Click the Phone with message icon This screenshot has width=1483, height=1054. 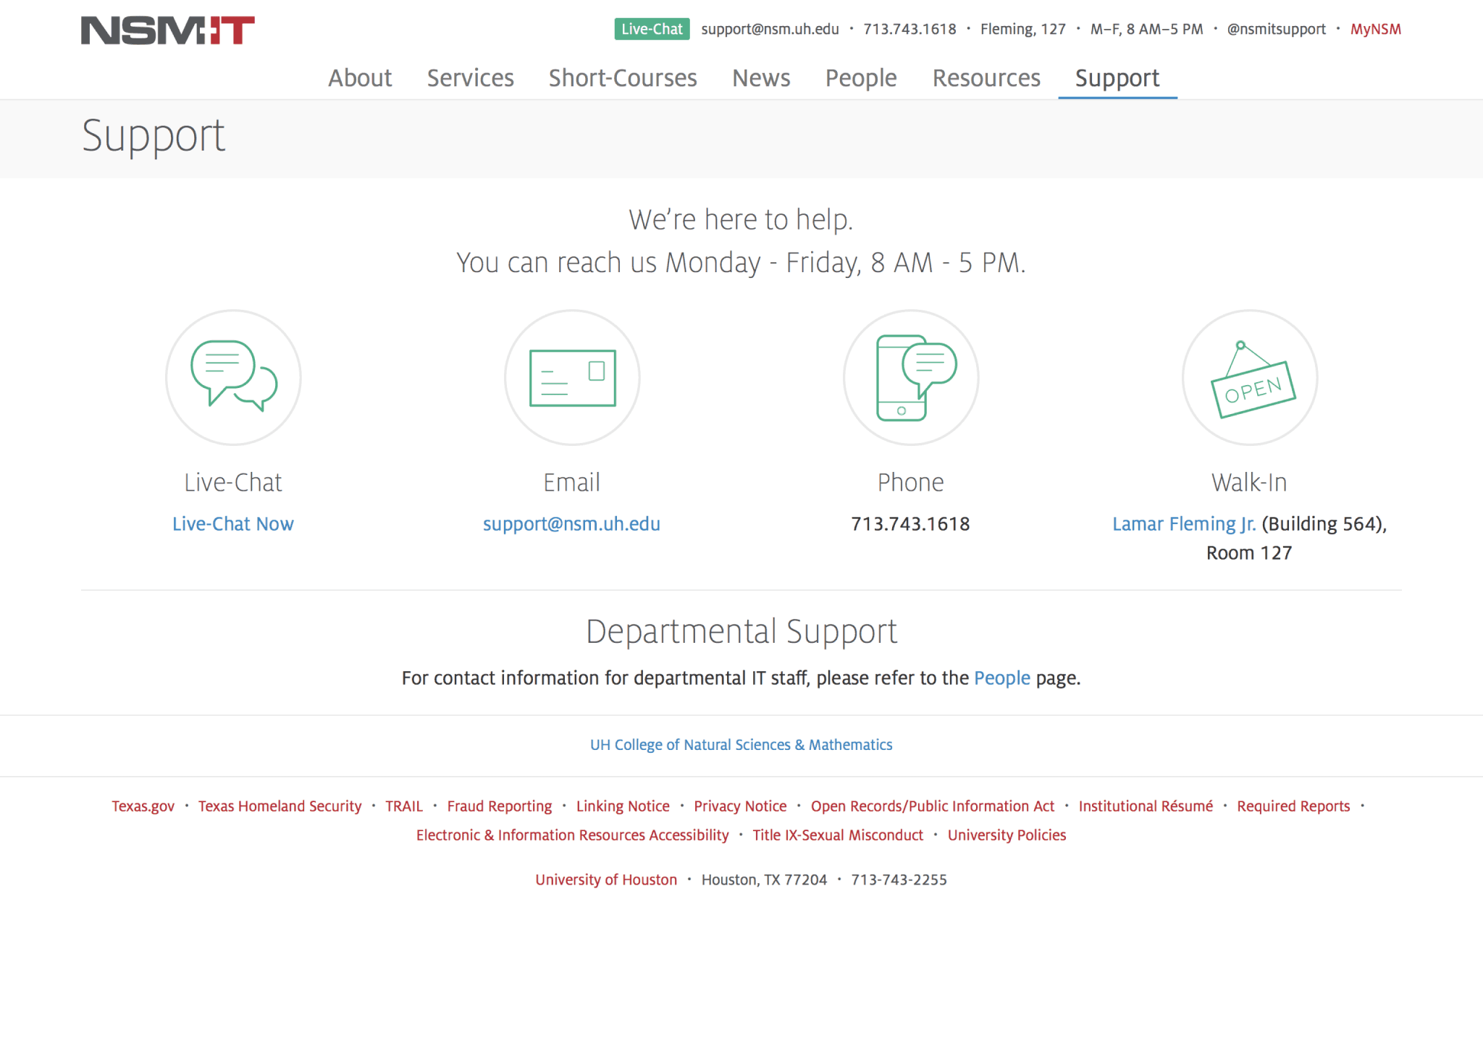click(911, 377)
